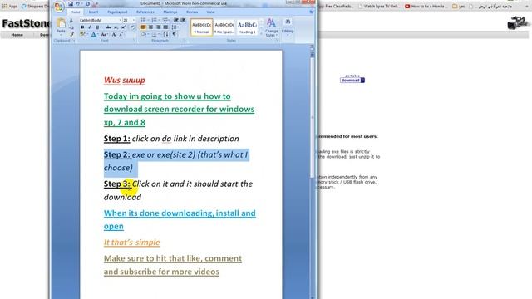Toggle strikethrough formatting
This screenshot has height=299, width=532.
pyautogui.click(x=108, y=27)
